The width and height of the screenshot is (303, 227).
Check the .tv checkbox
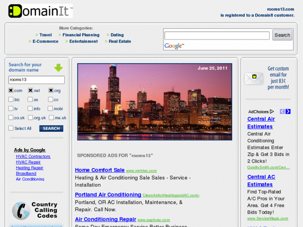(x=11, y=108)
